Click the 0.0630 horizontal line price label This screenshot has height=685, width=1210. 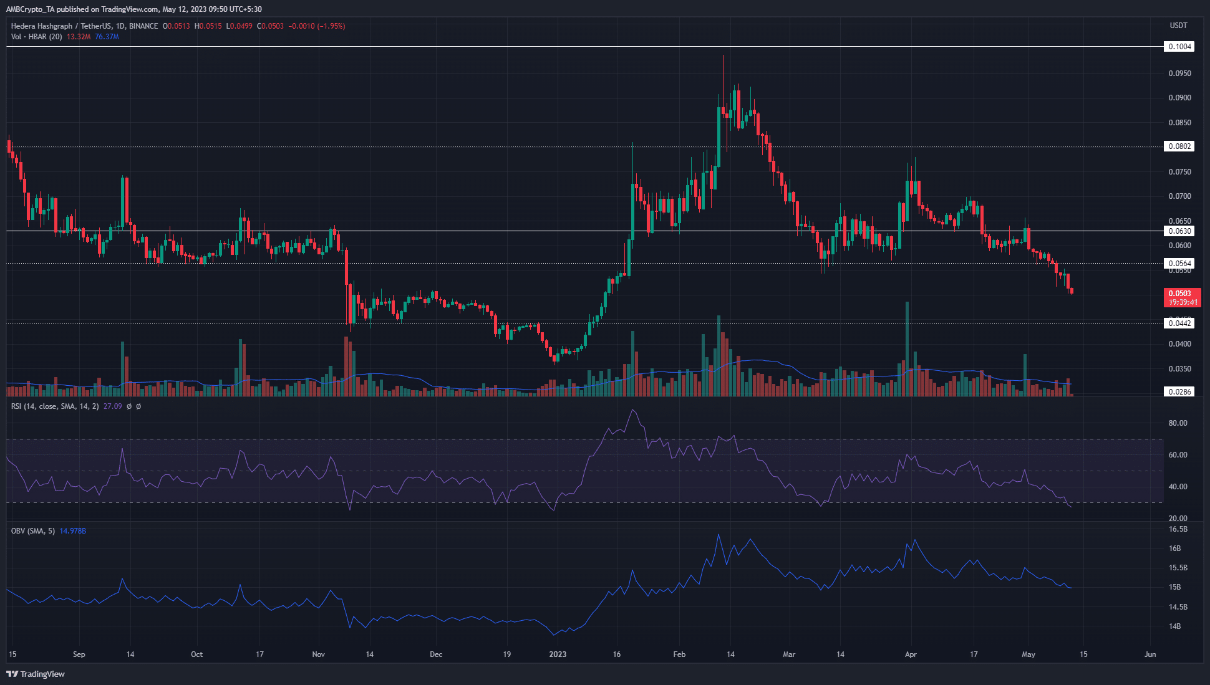[1179, 231]
